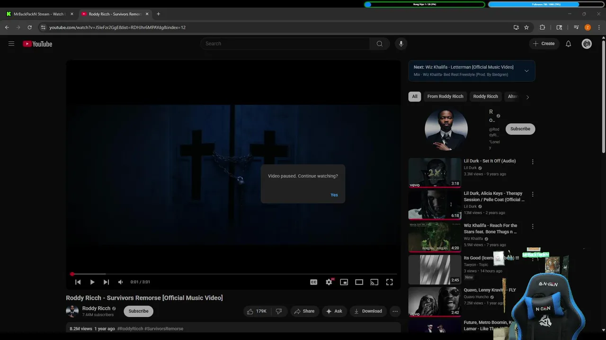Image resolution: width=606 pixels, height=340 pixels.
Task: Play the paused video
Action: [92, 282]
